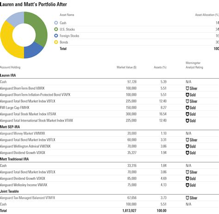Click the assets percentage '1.10'
Screen dimensions: 219x214
coord(164,133)
